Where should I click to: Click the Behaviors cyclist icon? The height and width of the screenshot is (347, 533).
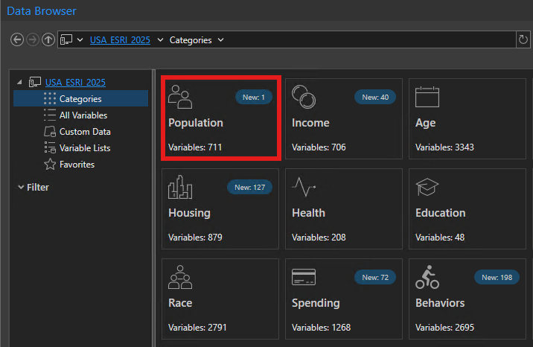tap(427, 277)
